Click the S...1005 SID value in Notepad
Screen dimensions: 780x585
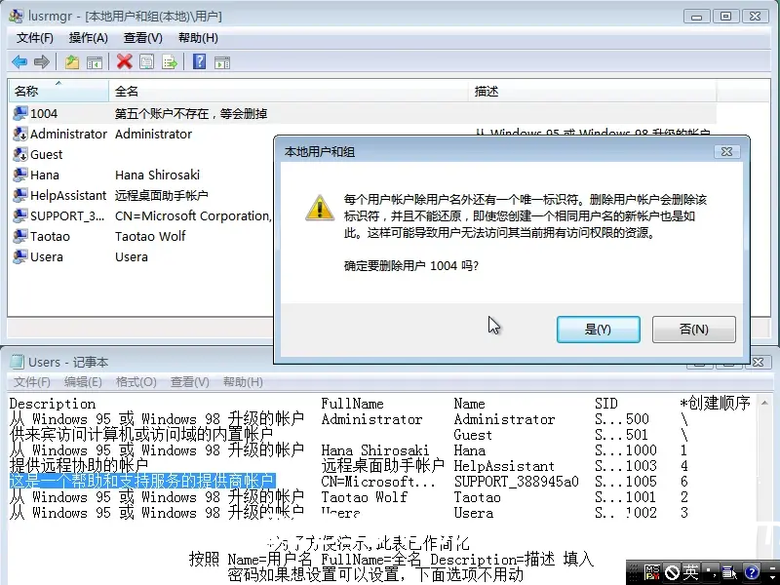[626, 481]
